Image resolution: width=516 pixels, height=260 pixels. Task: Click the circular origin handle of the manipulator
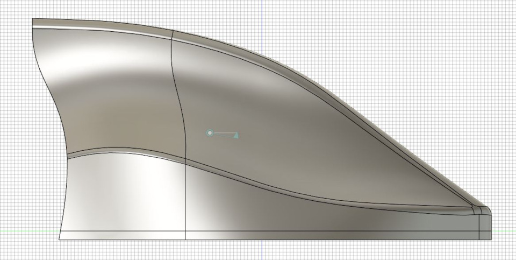tap(210, 133)
